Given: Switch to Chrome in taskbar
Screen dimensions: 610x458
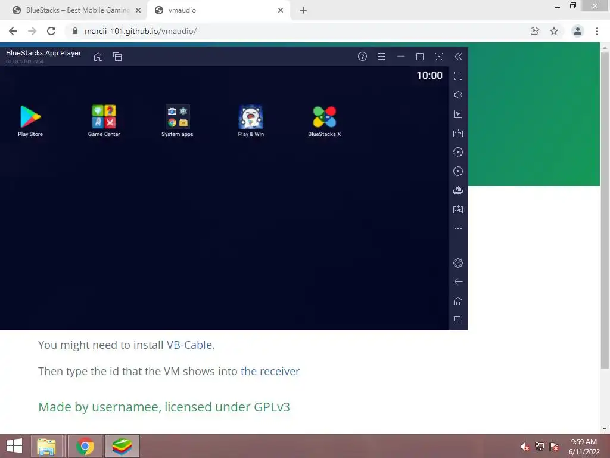Looking at the screenshot, I should point(85,446).
